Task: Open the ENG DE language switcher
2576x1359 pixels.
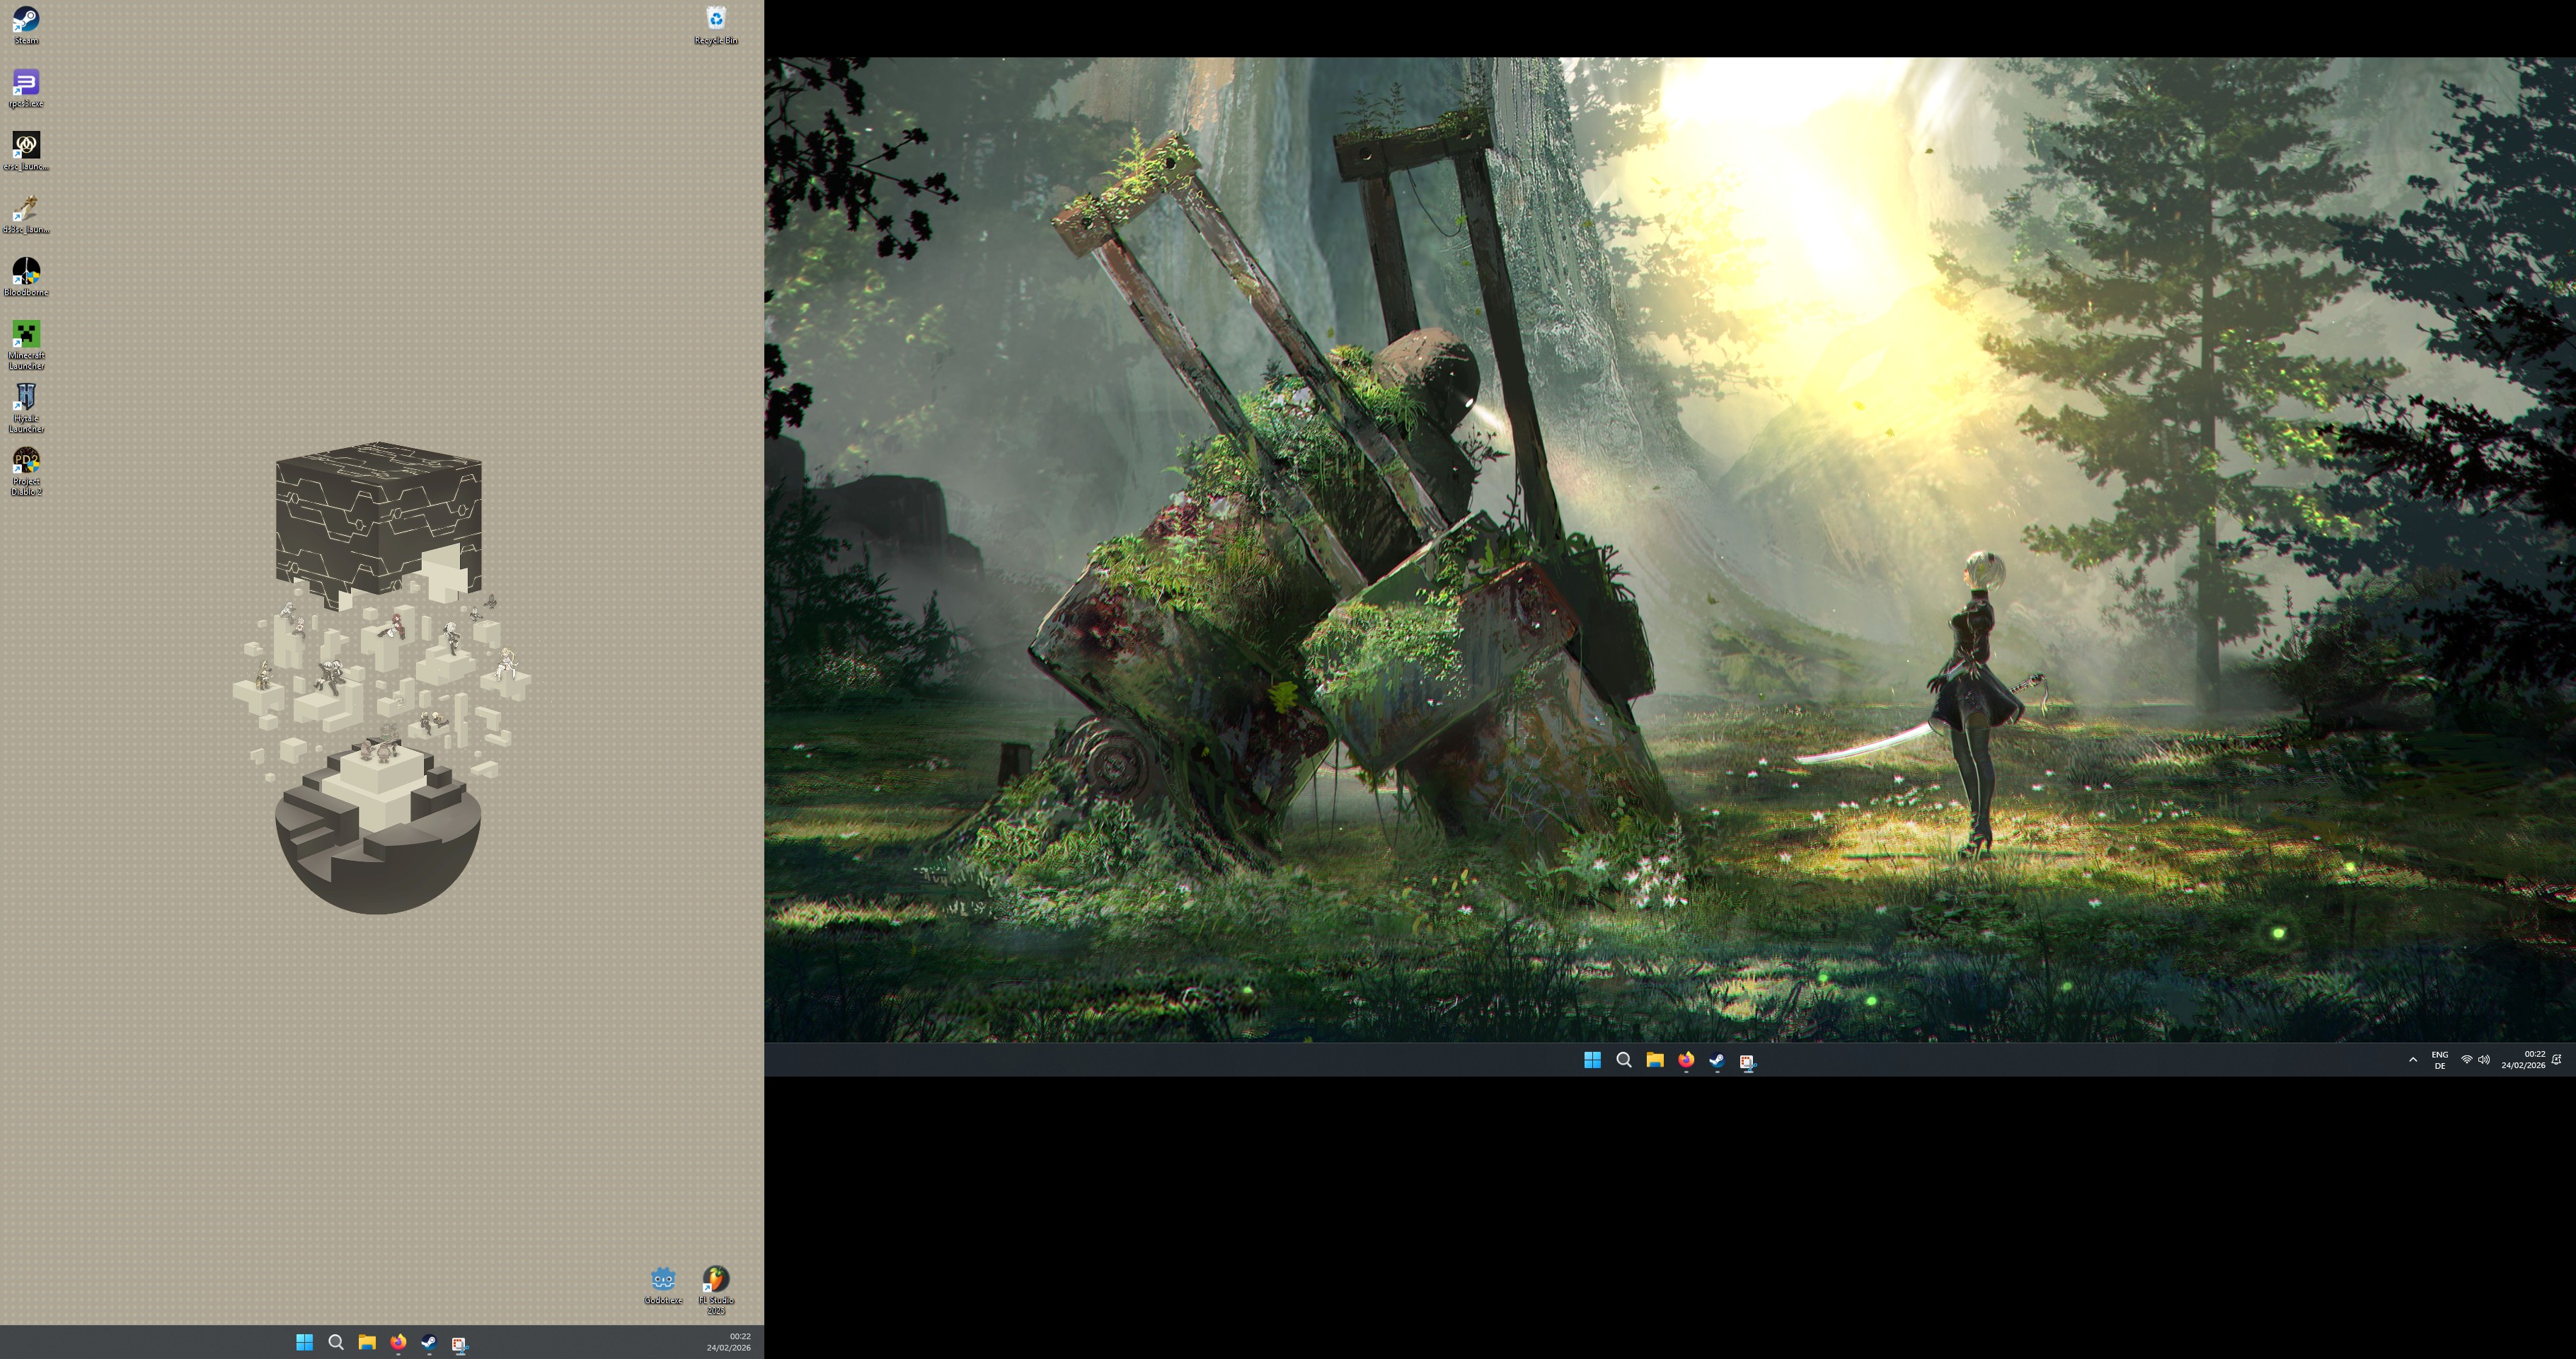Action: (2440, 1060)
